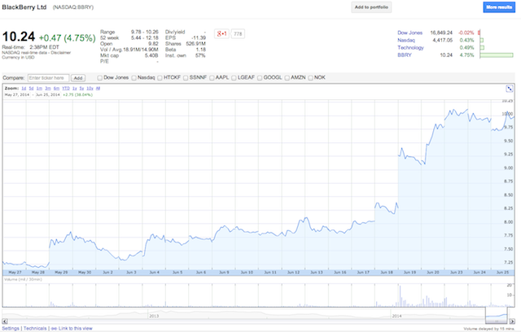Image resolution: width=521 pixels, height=332 pixels.
Task: Click the Mkt cap value 5.40B
Action: click(x=151, y=55)
